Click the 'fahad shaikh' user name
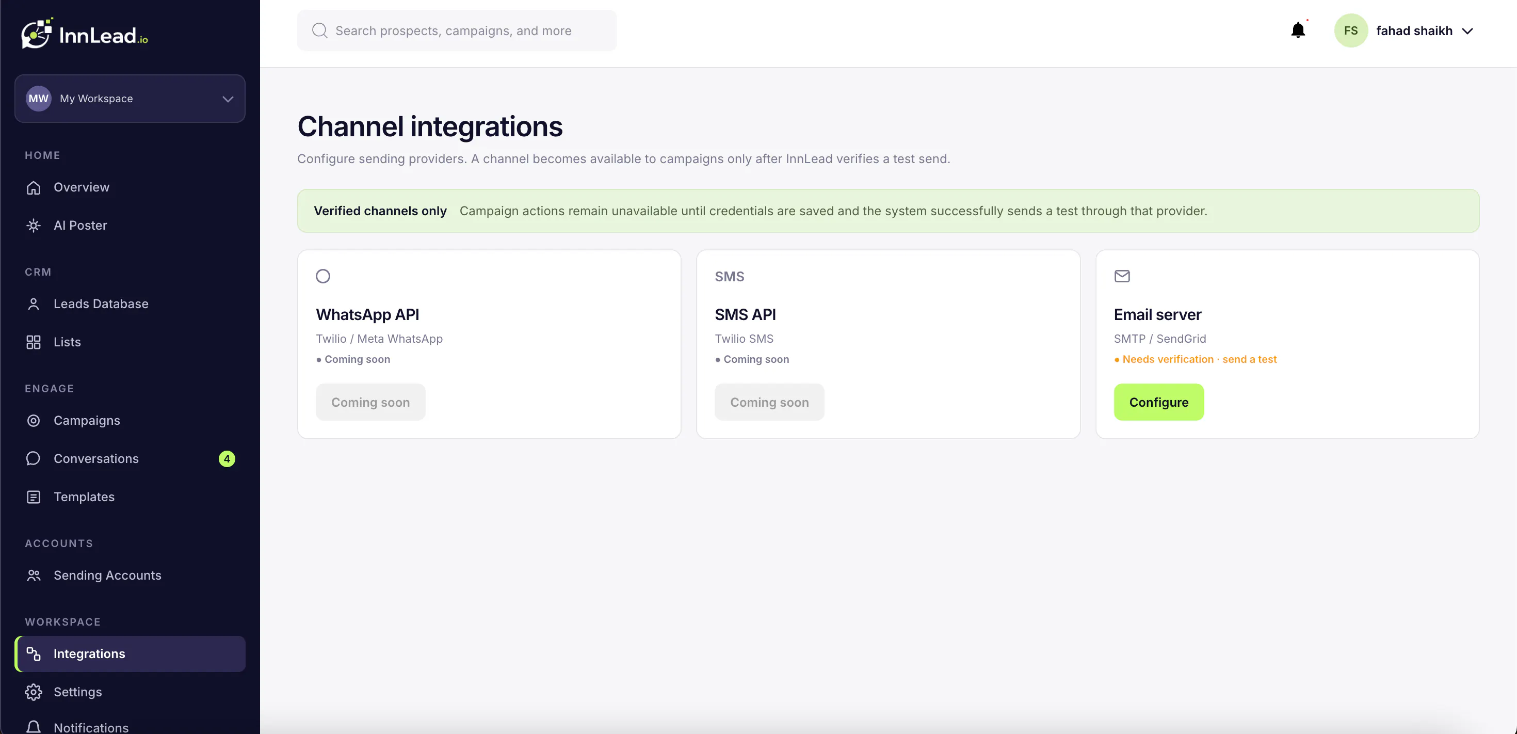The image size is (1517, 734). (x=1414, y=31)
